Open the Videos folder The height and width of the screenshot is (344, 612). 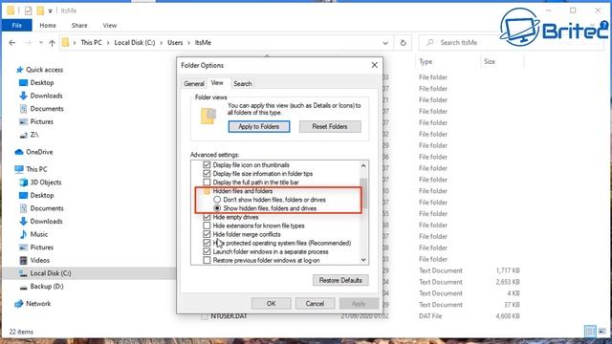40,260
